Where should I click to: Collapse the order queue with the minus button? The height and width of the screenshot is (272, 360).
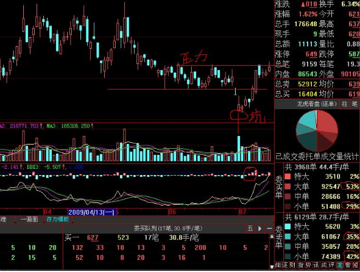pos(269,228)
